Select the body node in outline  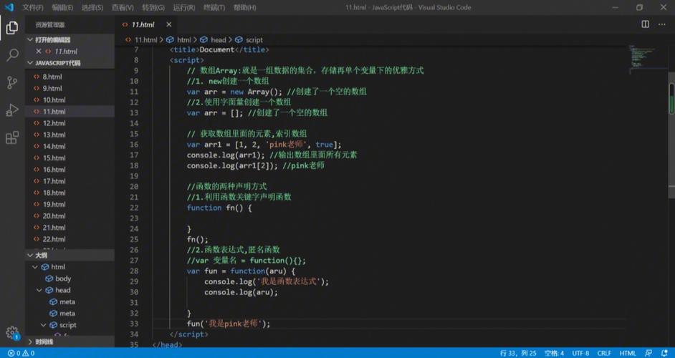click(70, 279)
